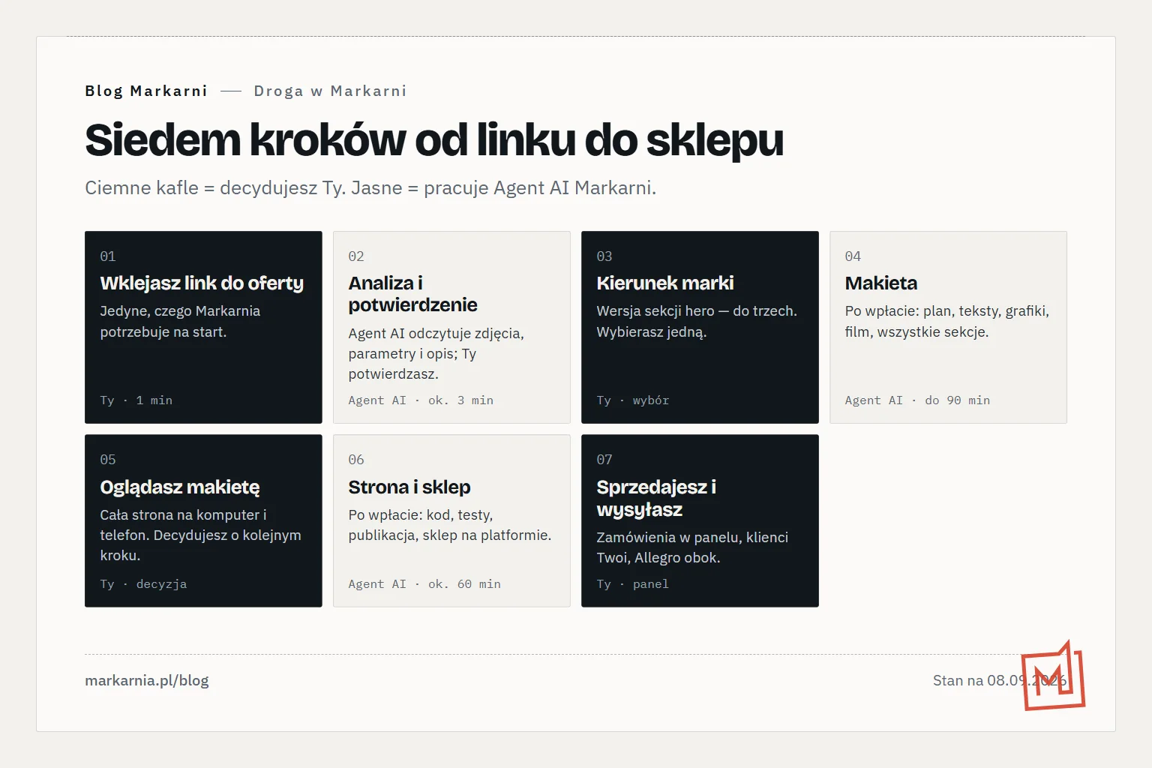Click the text Ty · 1 min

(x=136, y=400)
